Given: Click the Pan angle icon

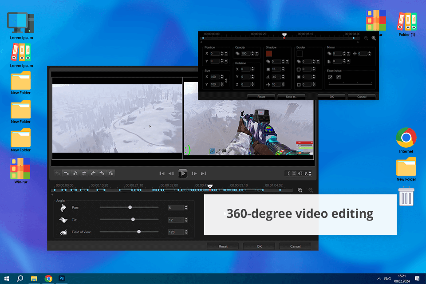Looking at the screenshot, I should click(63, 208).
